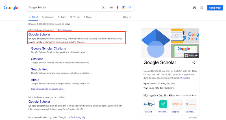Click Các kết quả khác từ google.com
This screenshot has height=120, width=226.
(x=48, y=89)
